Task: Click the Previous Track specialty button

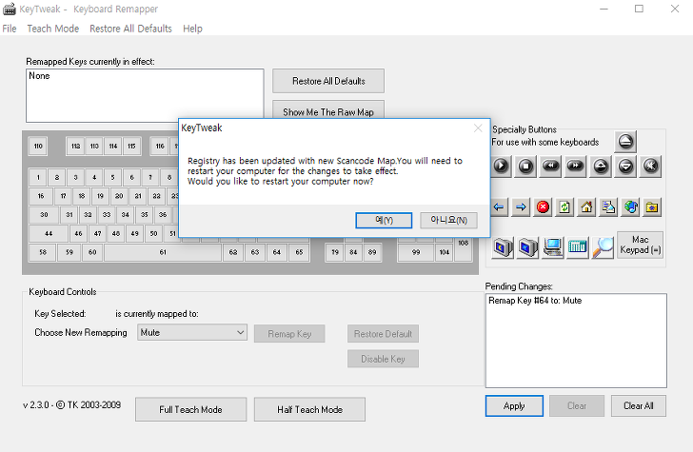Action: coord(550,167)
